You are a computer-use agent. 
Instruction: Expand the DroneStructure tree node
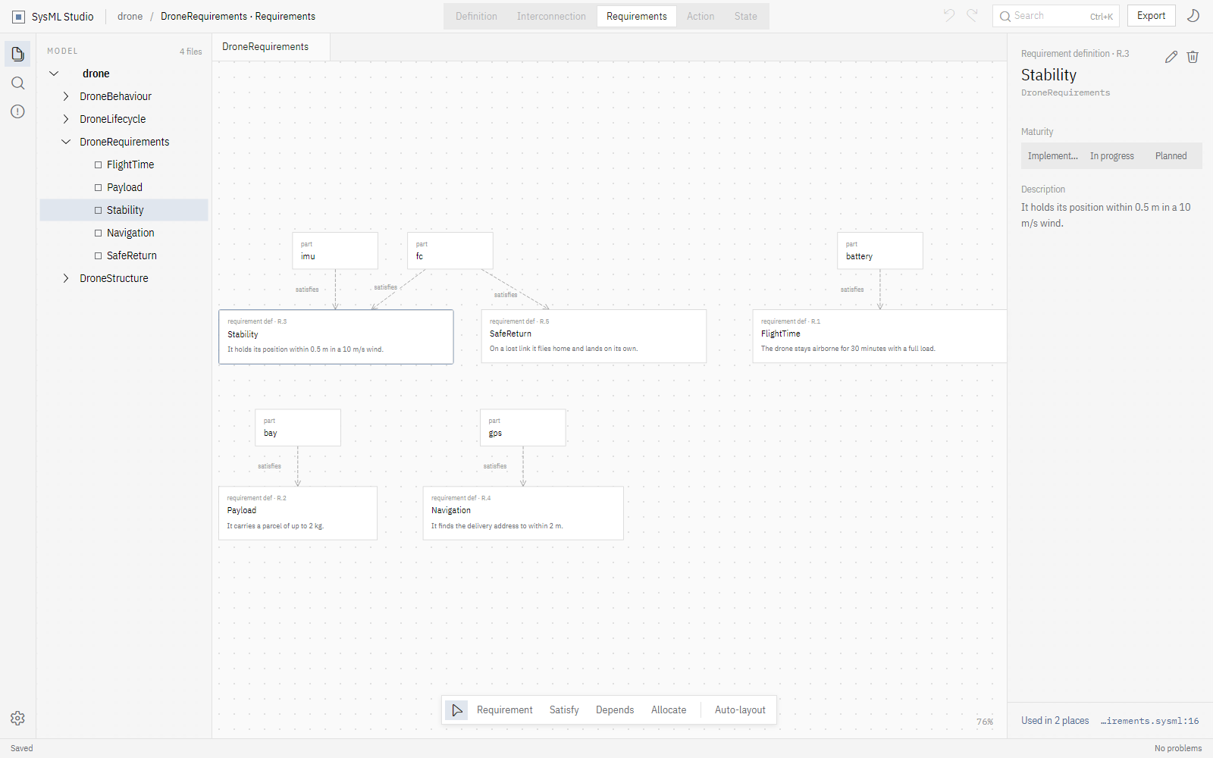66,278
